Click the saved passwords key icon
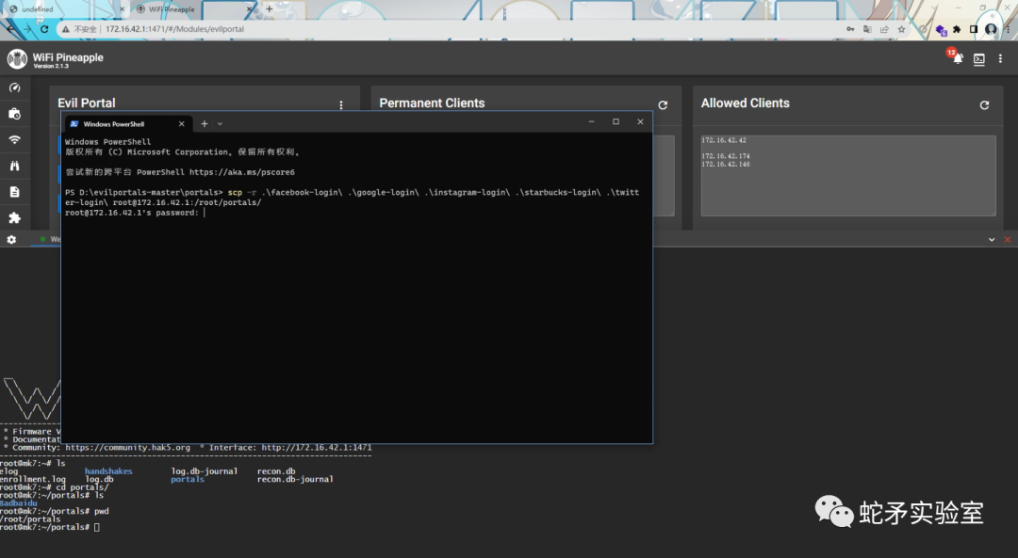This screenshot has height=558, width=1018. [x=850, y=29]
